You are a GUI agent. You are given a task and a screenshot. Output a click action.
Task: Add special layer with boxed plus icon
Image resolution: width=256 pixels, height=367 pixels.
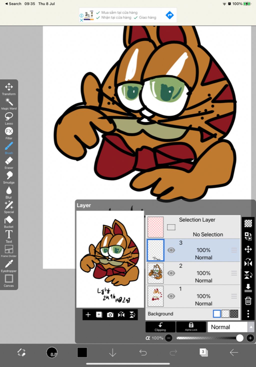(99, 315)
